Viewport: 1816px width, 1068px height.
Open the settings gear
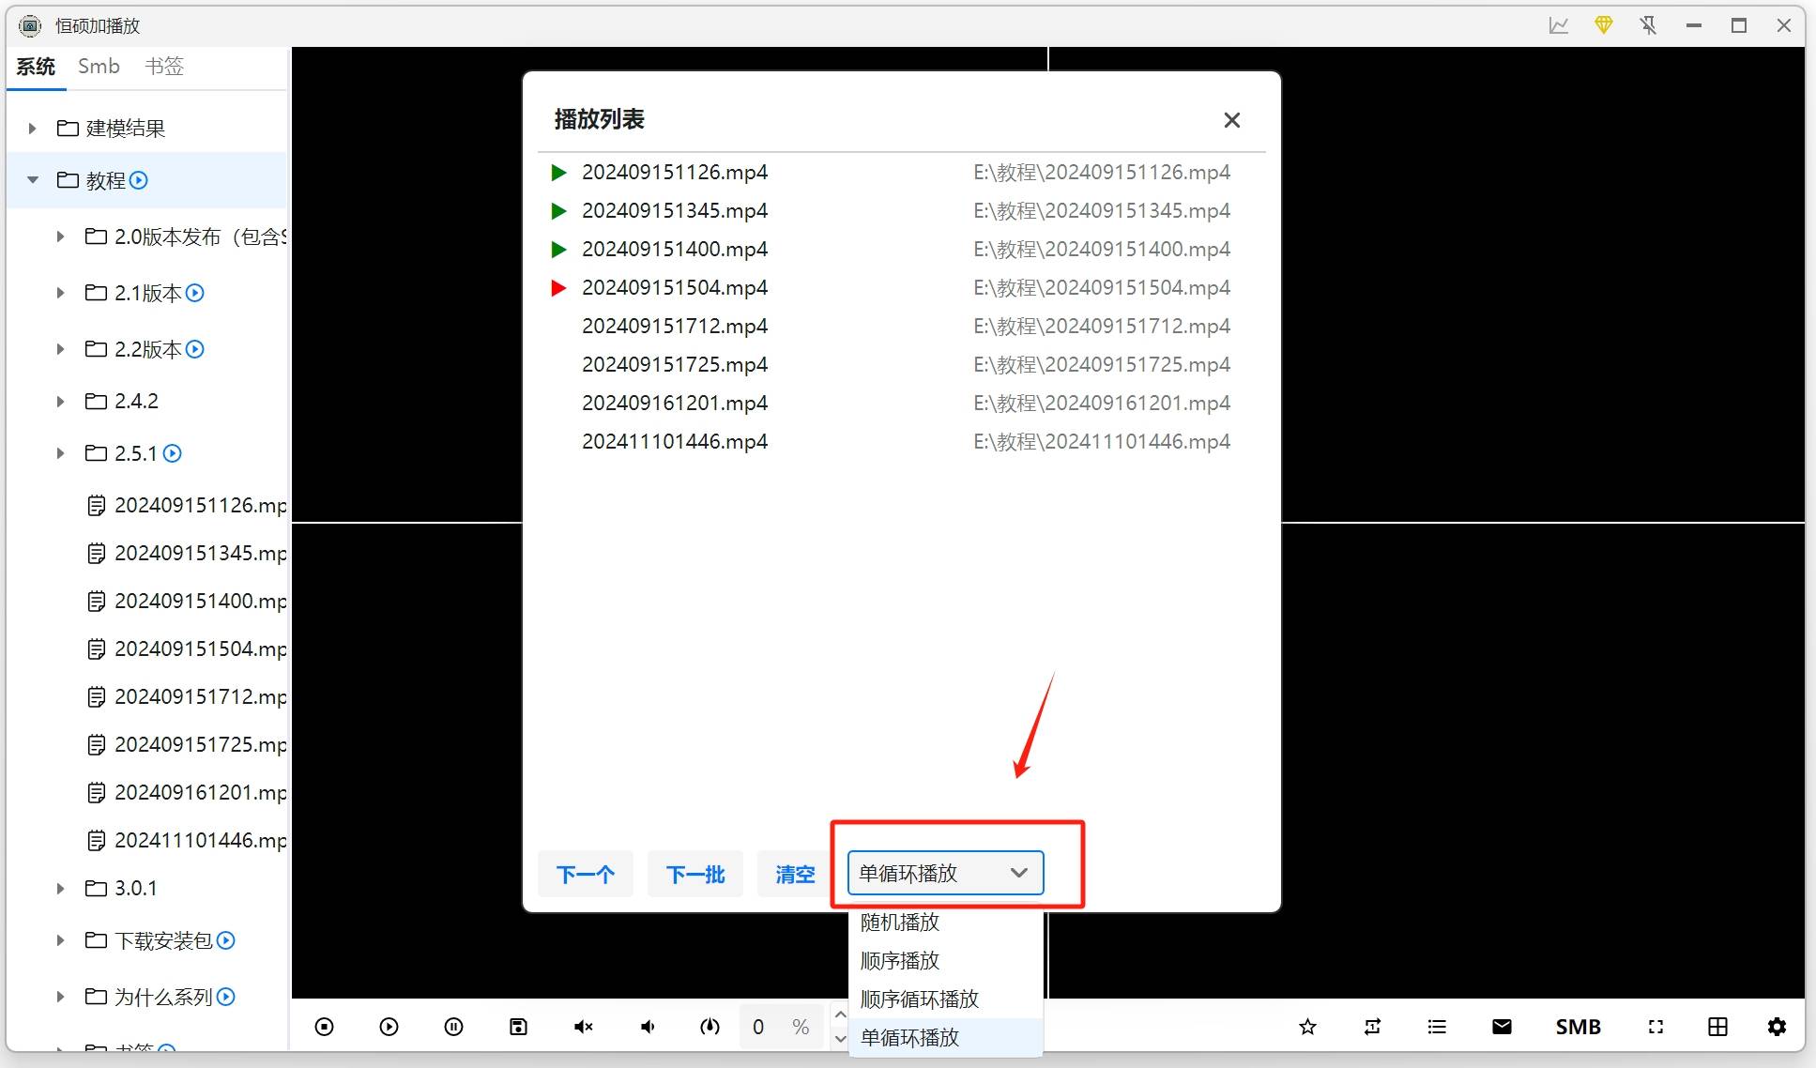pos(1778,1026)
